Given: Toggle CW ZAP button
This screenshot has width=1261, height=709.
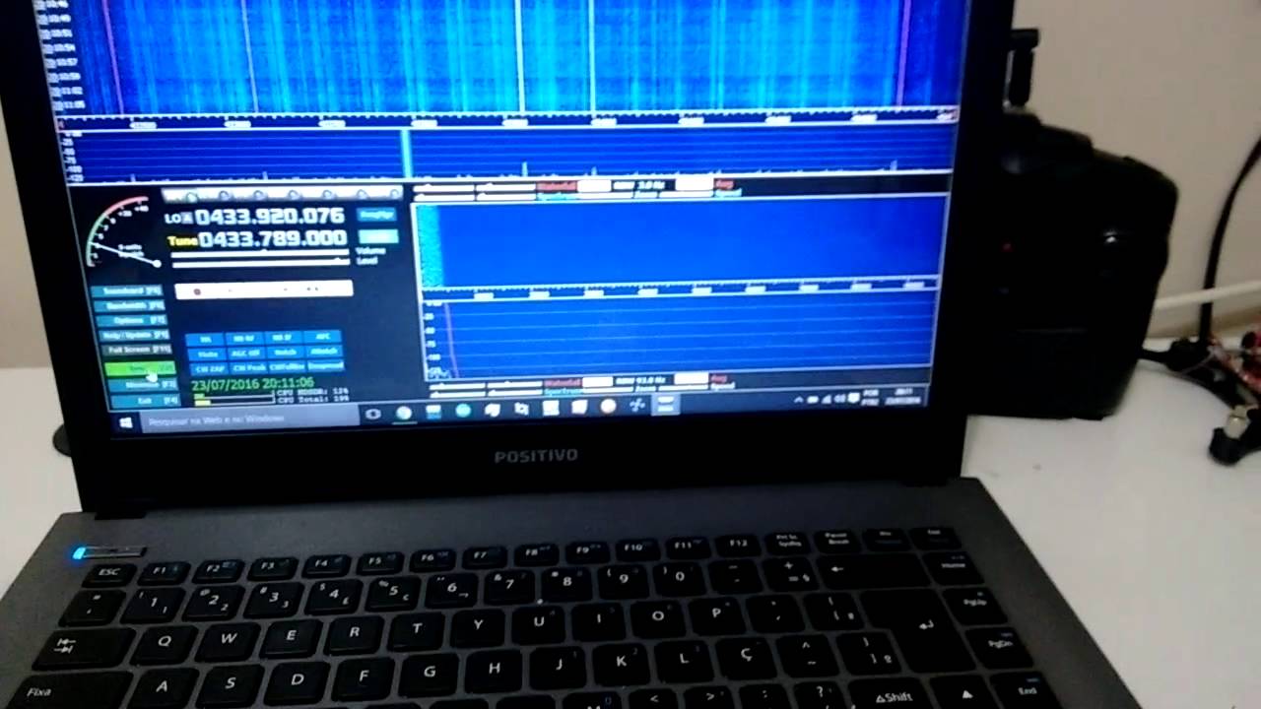Looking at the screenshot, I should (x=209, y=368).
